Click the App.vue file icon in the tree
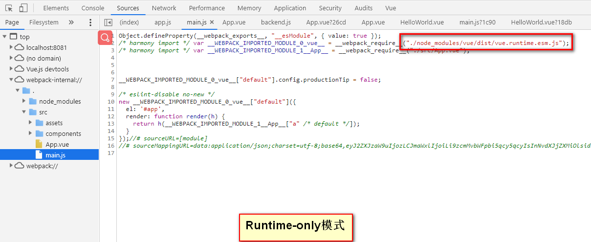591x242 pixels. click(x=39, y=144)
